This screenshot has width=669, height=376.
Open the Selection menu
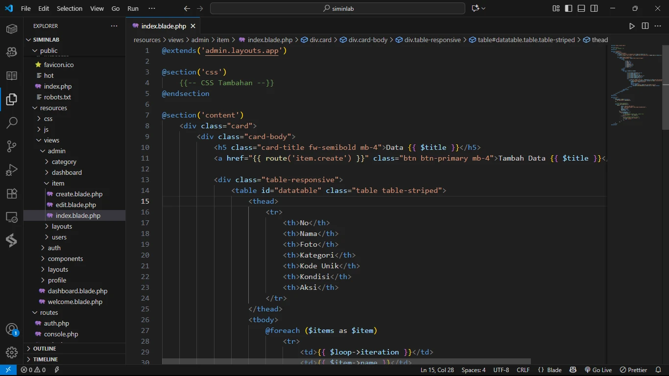click(x=70, y=8)
